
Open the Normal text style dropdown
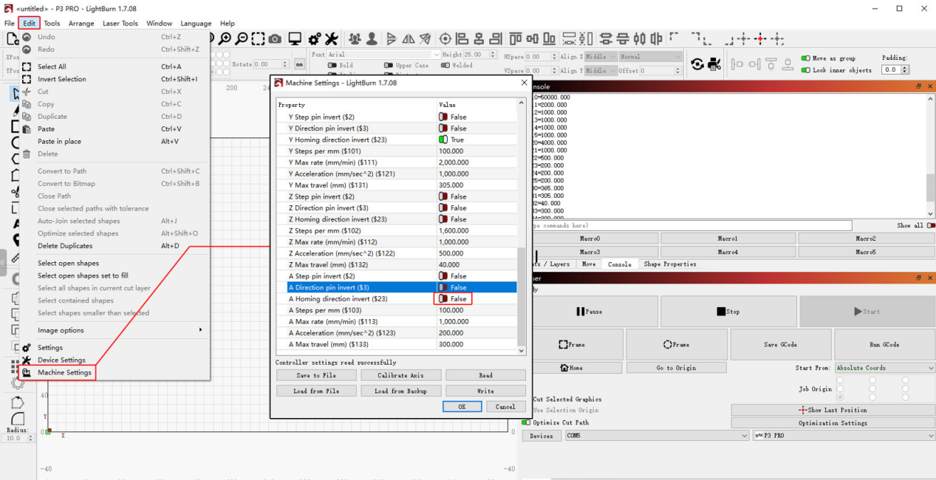tap(651, 56)
